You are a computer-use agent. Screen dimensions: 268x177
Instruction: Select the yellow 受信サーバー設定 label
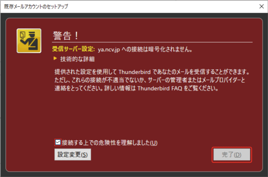(73, 49)
